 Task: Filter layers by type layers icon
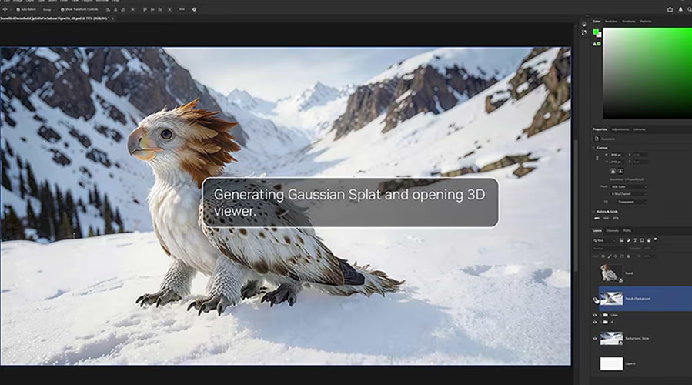point(635,240)
